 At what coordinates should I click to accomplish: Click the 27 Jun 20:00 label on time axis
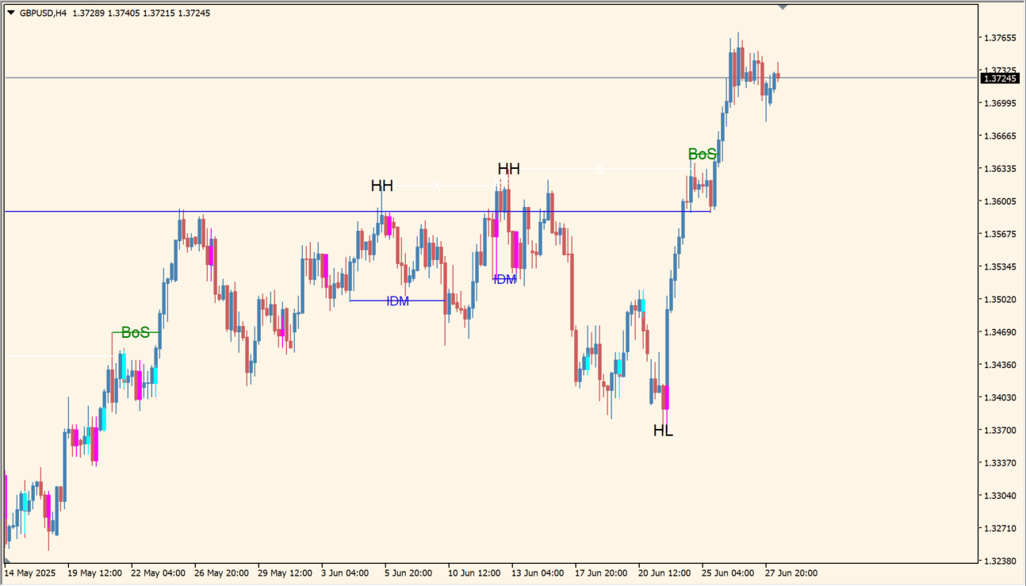point(791,573)
